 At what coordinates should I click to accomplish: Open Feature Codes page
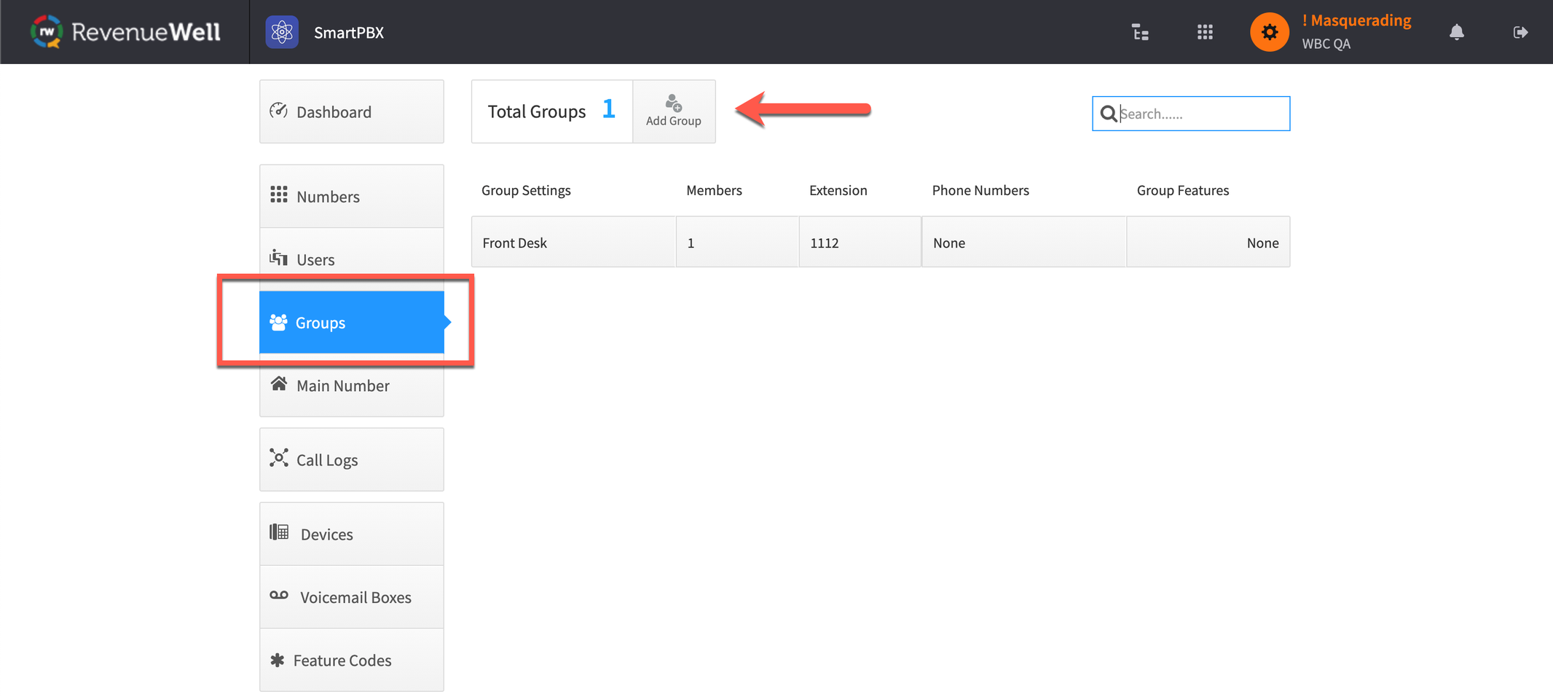(351, 660)
